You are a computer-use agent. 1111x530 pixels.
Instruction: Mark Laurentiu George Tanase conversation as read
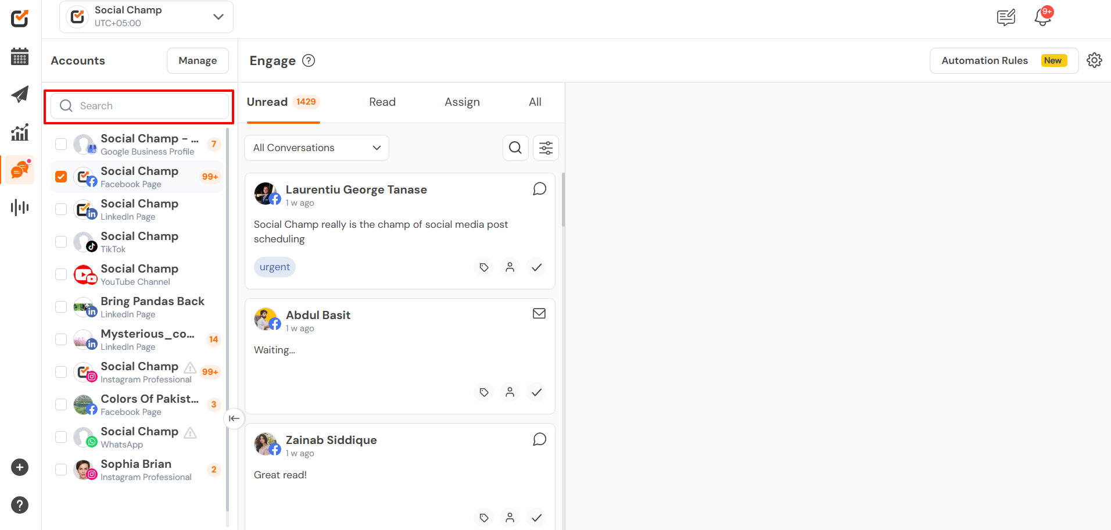point(537,267)
